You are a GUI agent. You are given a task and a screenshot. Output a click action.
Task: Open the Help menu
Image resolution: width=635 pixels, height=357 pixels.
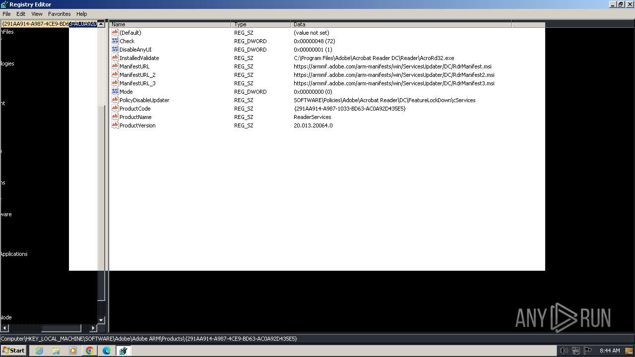click(x=82, y=14)
